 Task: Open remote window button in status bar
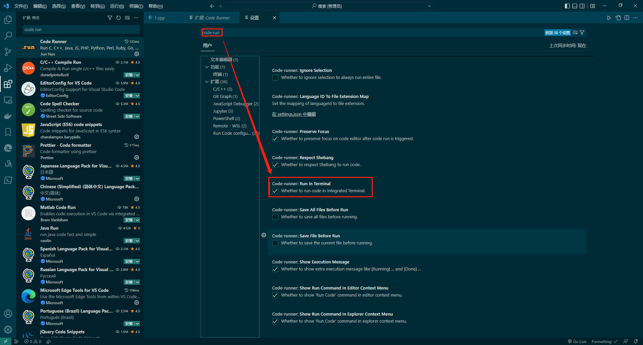6,341
